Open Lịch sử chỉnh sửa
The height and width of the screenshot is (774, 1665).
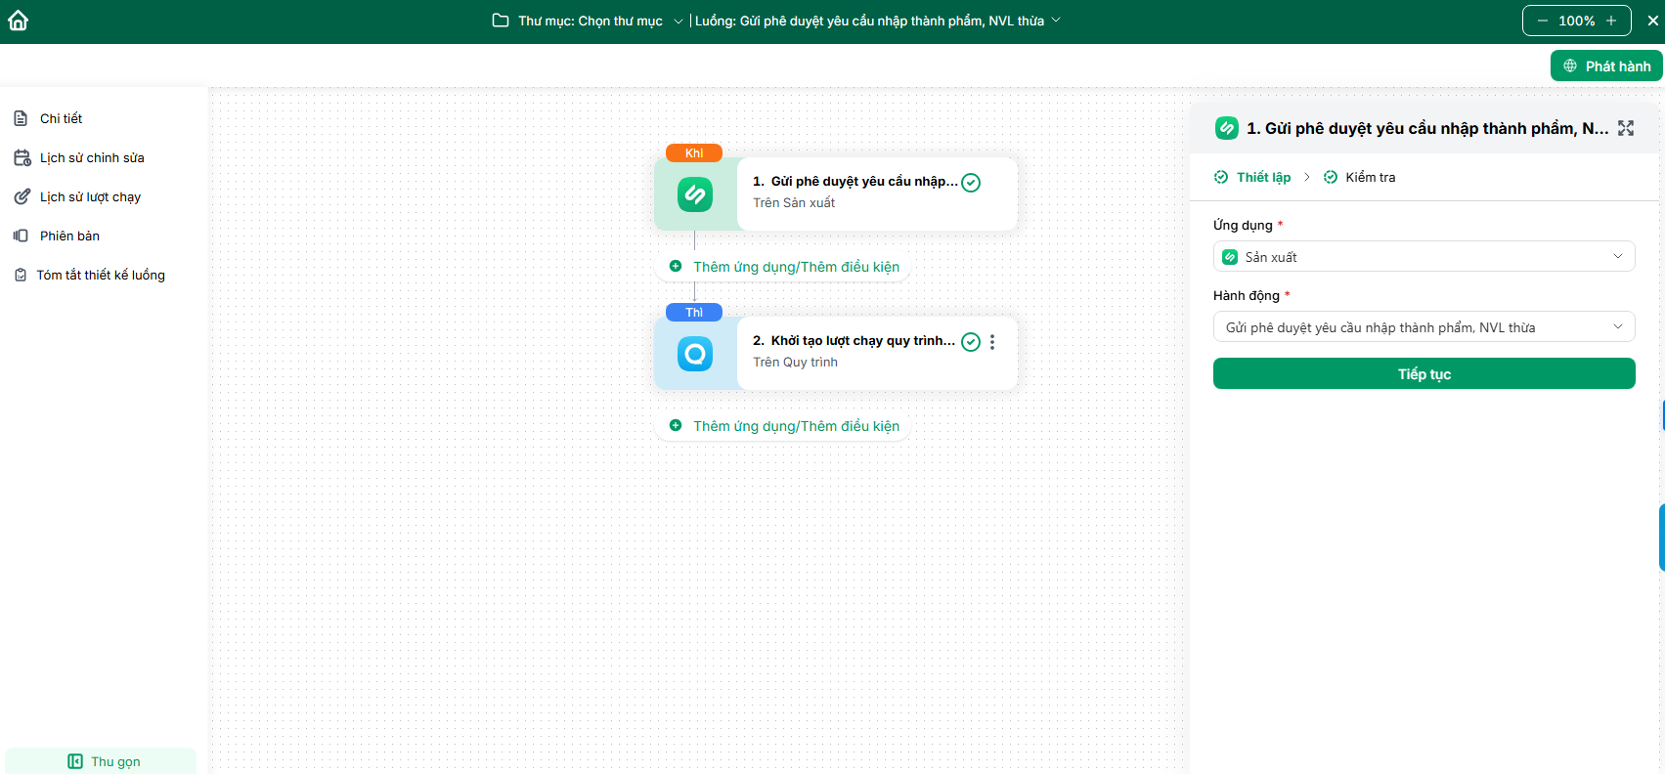92,157
